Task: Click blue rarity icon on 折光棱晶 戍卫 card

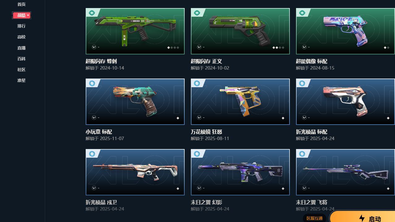Action: pos(92,154)
